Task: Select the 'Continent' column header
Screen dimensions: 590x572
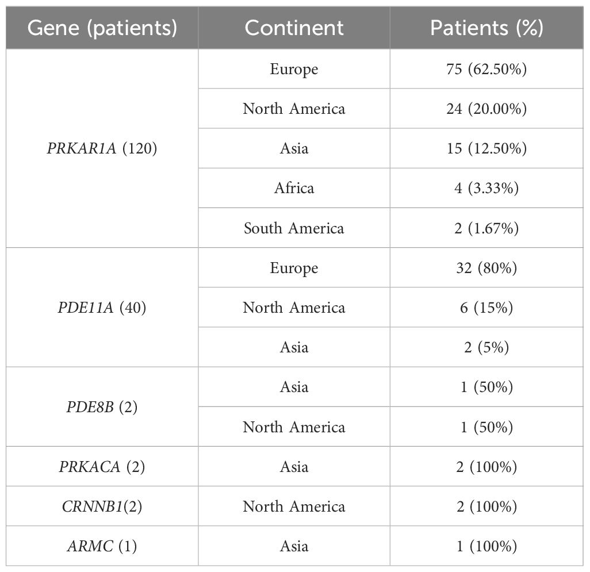Action: (294, 28)
